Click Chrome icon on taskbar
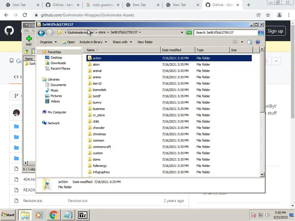Viewport: 295px width, 221px height. [54, 215]
